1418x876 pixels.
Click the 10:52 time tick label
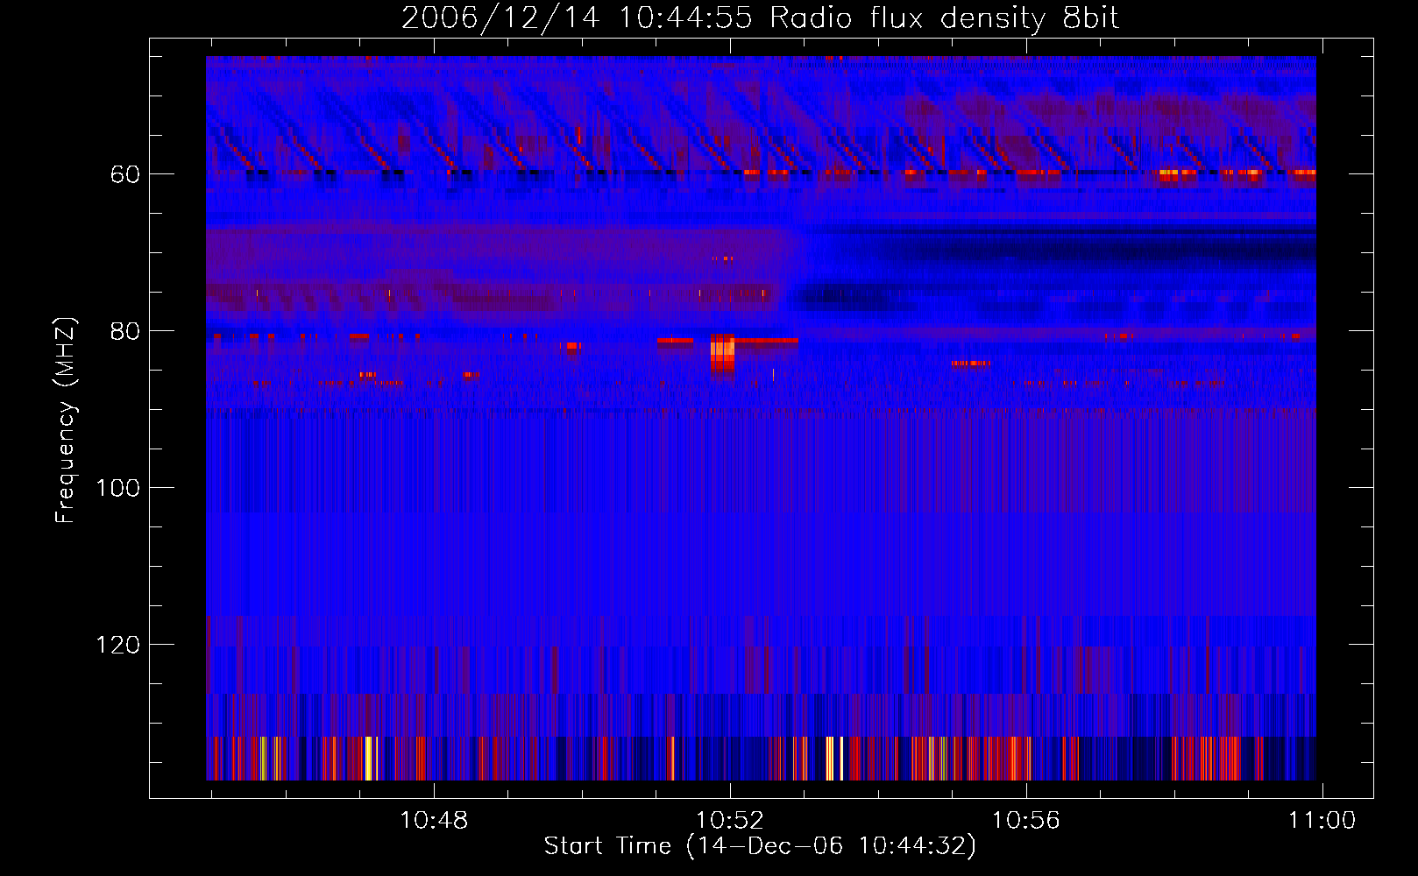click(x=730, y=820)
